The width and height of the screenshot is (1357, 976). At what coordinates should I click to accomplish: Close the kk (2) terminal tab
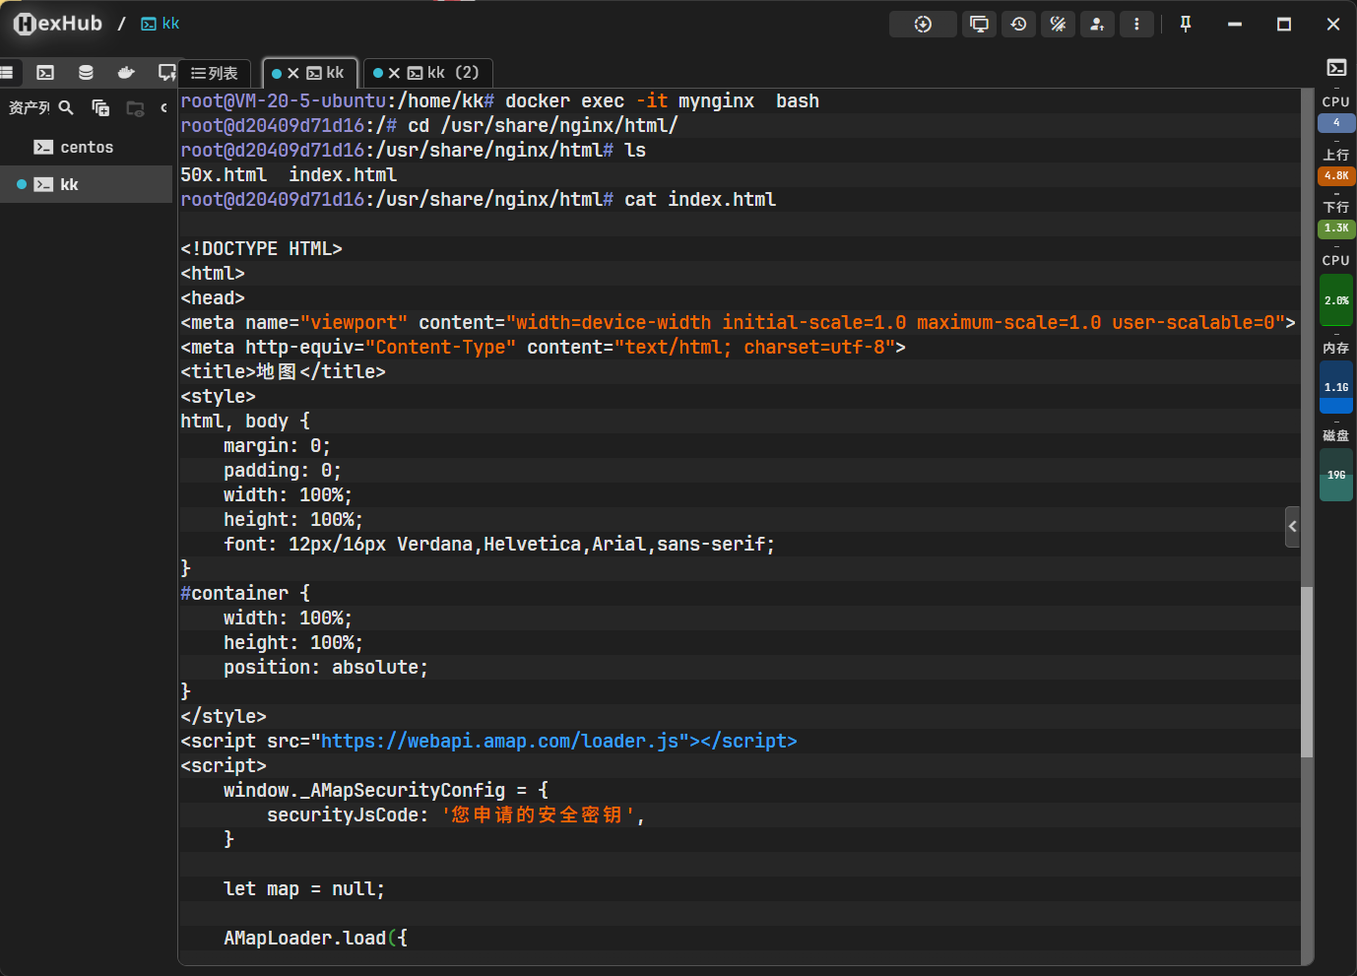pos(394,73)
